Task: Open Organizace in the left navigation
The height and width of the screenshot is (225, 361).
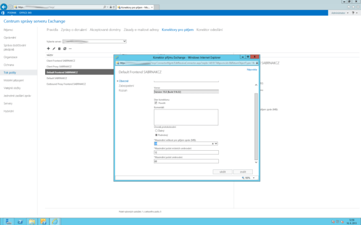Action: coord(11,57)
